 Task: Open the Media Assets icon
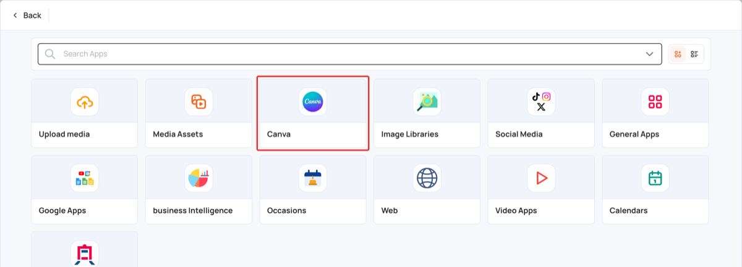[198, 102]
